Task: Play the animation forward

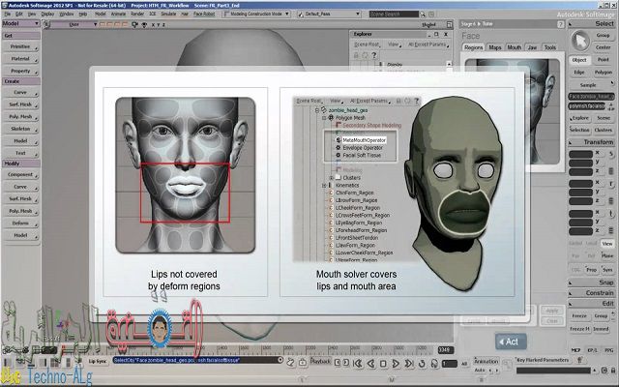Action: (x=396, y=364)
